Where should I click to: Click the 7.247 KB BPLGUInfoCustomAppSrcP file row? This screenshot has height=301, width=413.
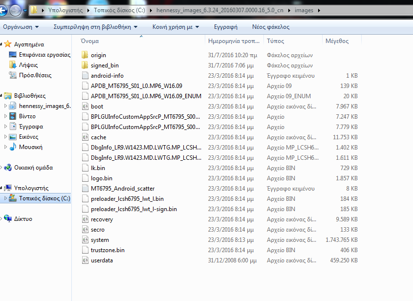click(220, 117)
